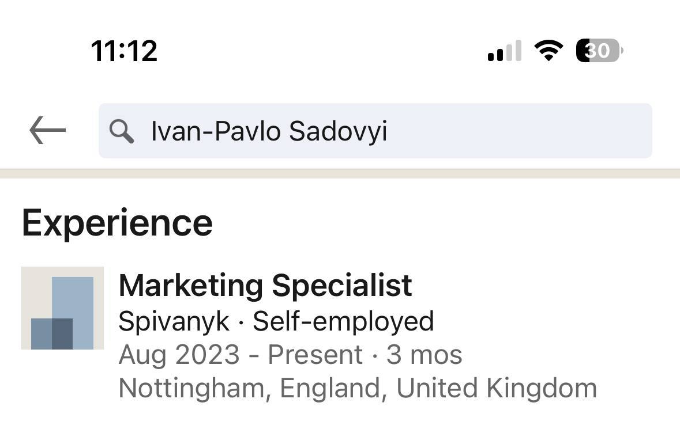The height and width of the screenshot is (429, 680).
Task: Click the 3 mos duration text
Action: (424, 355)
